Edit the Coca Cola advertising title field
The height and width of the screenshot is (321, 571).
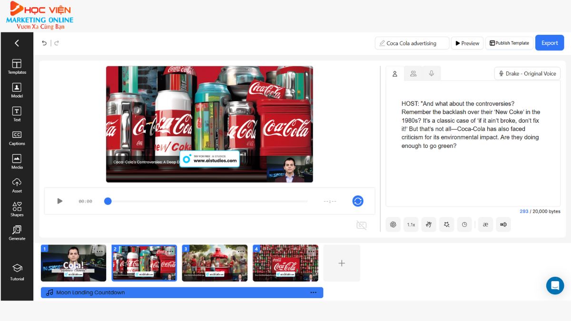[x=412, y=43]
